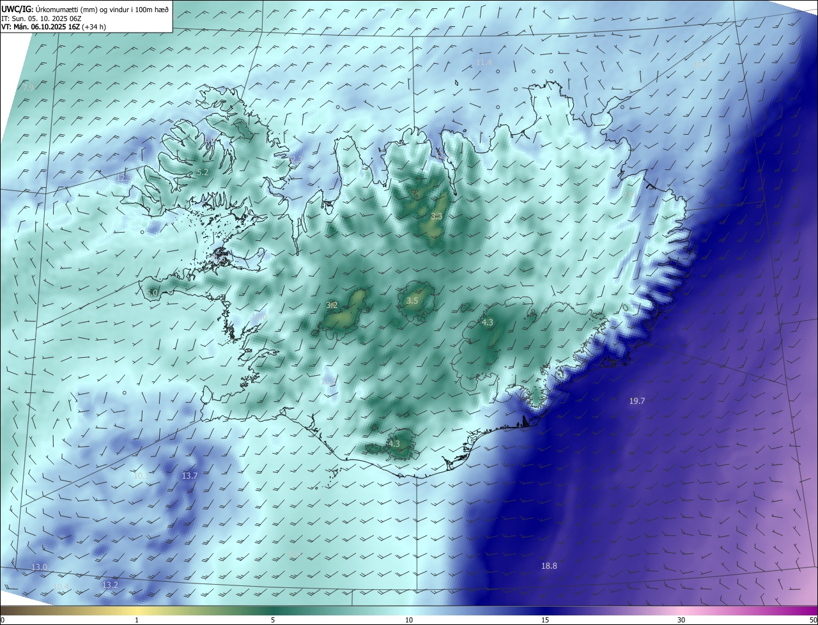Click the faint 11.4 value label
This screenshot has width=818, height=625.
(484, 63)
